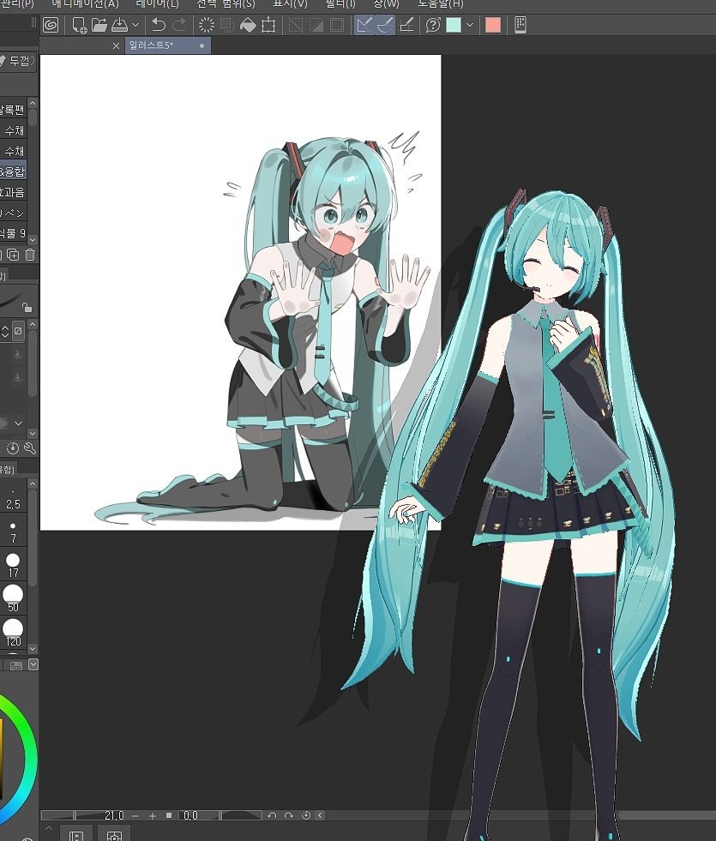
Task: Select the 효과음 brush in sub tool list
Action: pyautogui.click(x=13, y=191)
